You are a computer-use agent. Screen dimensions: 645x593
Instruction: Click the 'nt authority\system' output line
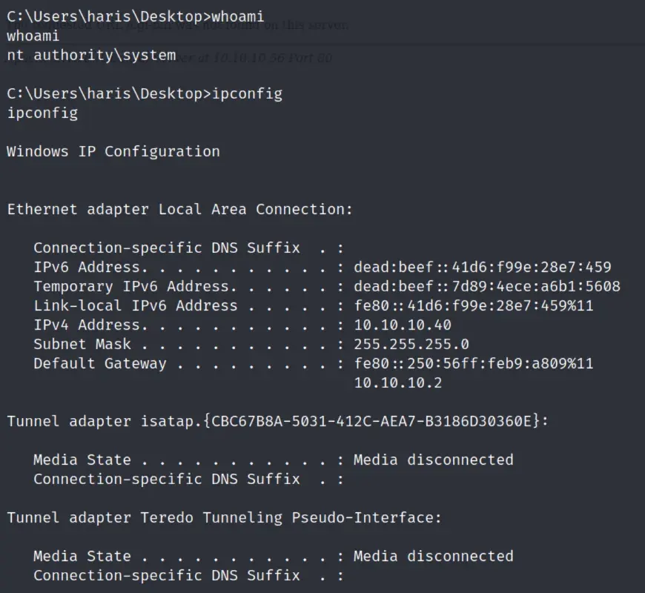point(91,55)
